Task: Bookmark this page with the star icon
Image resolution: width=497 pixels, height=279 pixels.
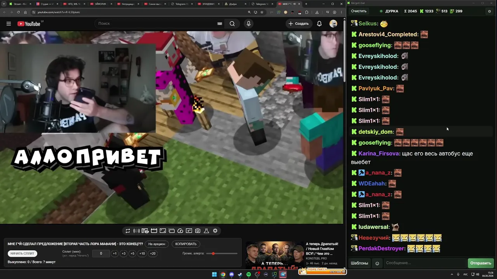Action: point(262,12)
